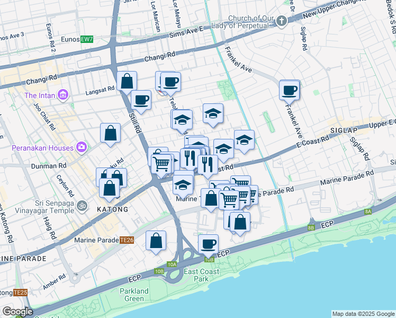Select the easternmost graduation cap school marker
396x318 pixels.
[x=244, y=140]
